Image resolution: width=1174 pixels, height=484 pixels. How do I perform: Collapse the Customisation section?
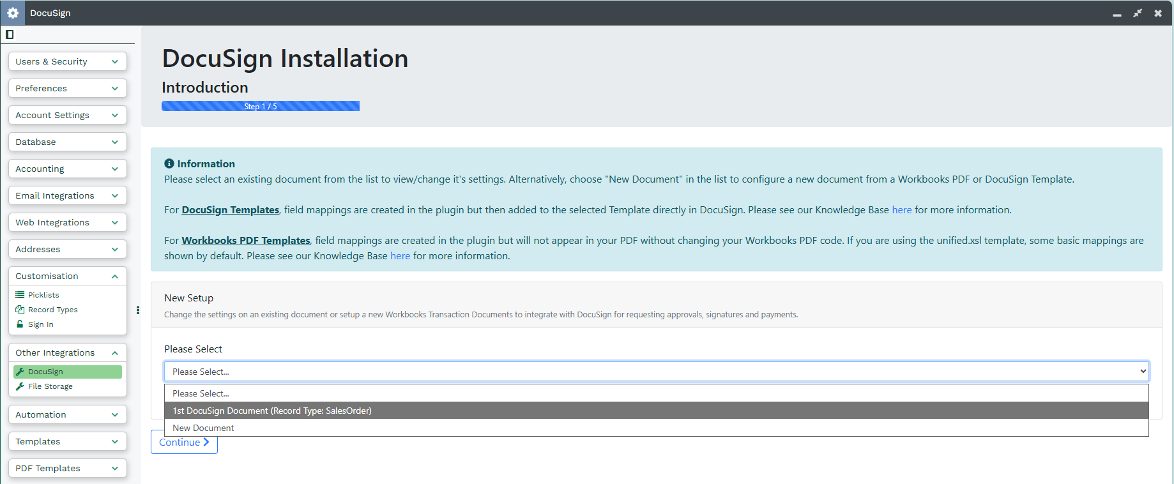(x=68, y=276)
